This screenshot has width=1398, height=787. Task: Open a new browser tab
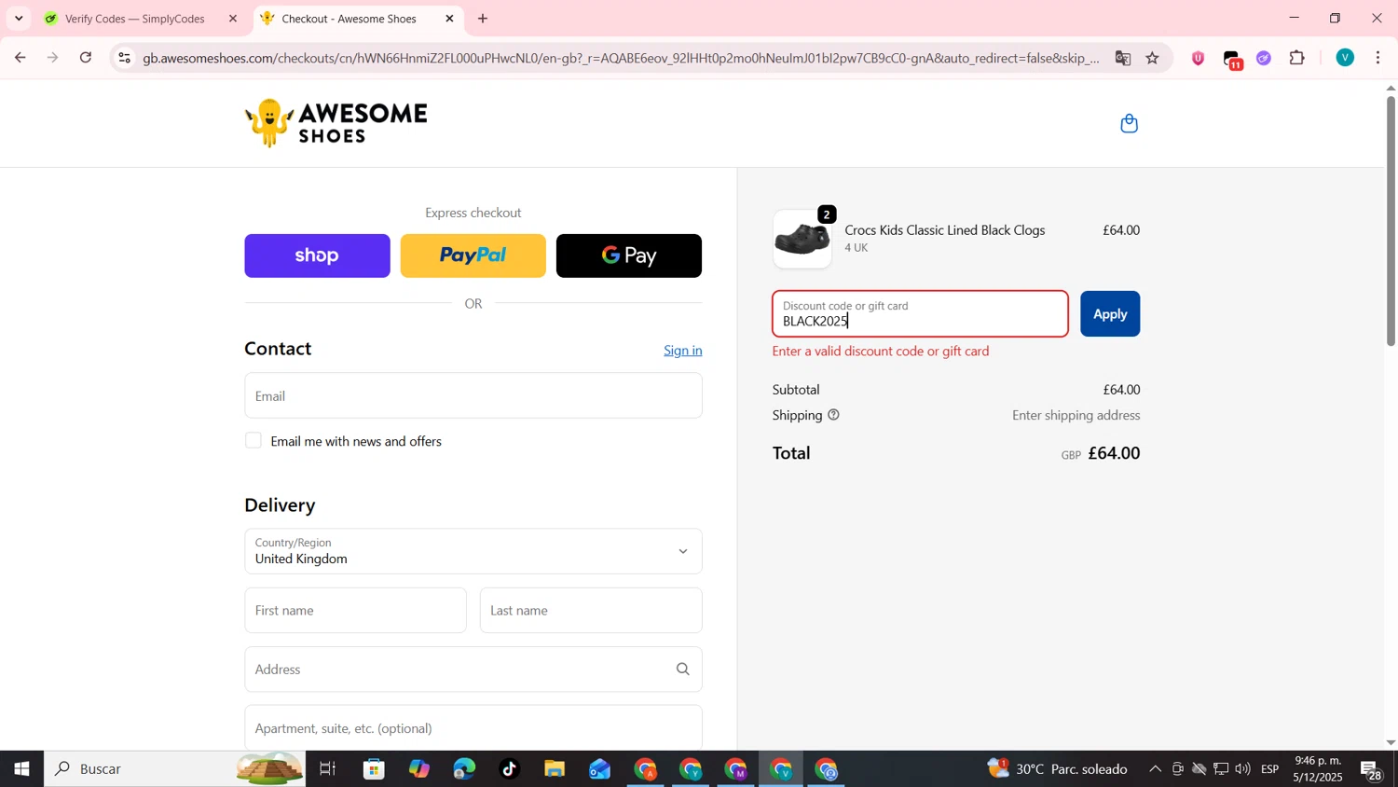click(483, 19)
